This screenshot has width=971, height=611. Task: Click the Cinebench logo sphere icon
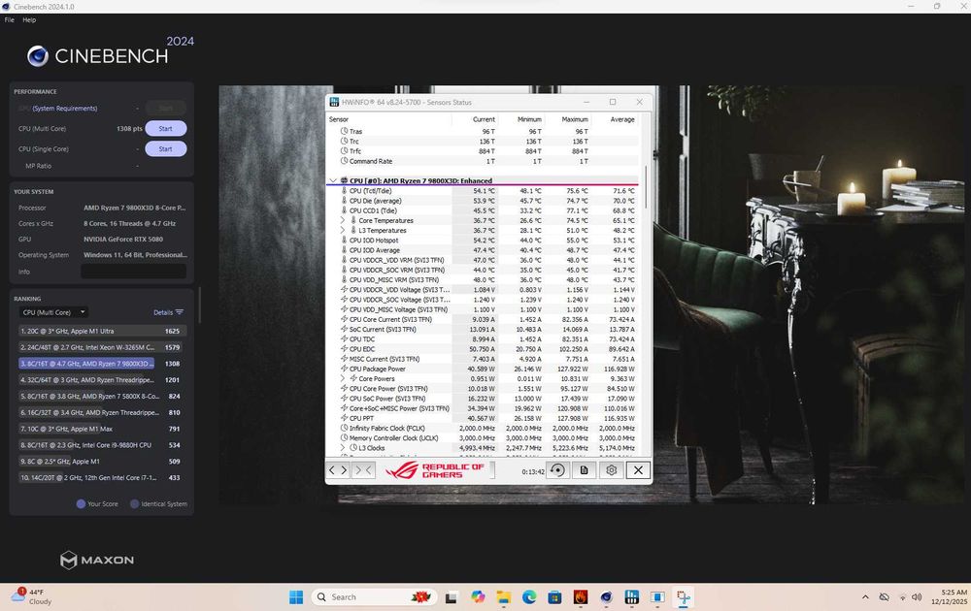click(x=38, y=55)
